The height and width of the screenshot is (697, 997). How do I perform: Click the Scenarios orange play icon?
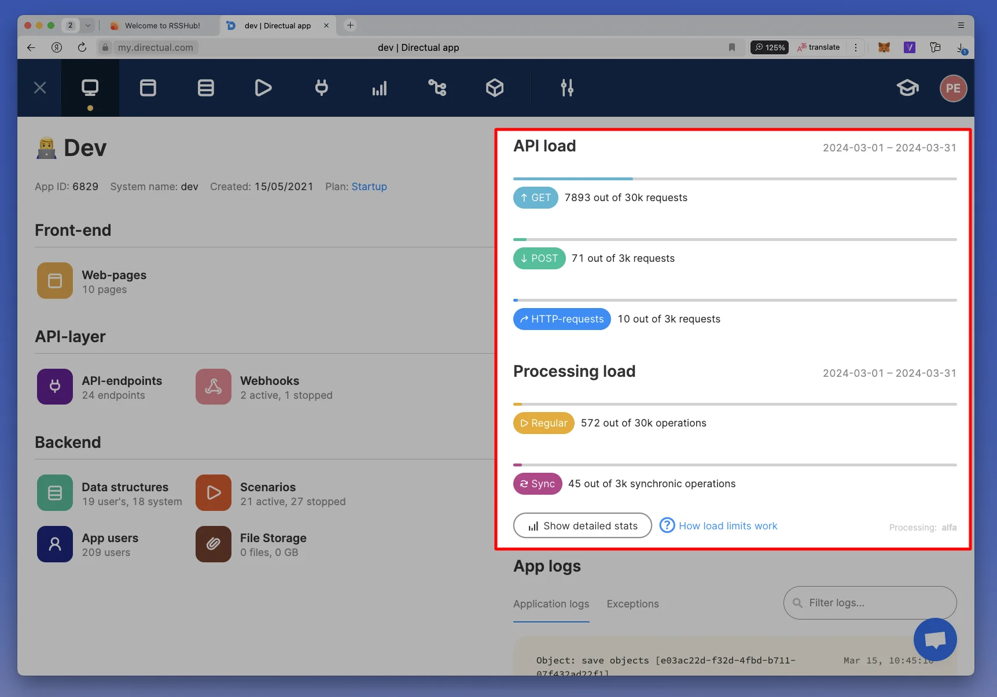(x=214, y=493)
